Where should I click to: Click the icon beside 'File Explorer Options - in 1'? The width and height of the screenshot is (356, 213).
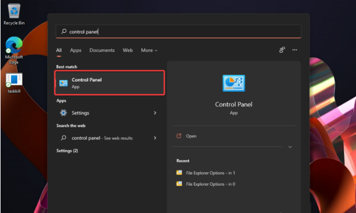coord(179,172)
